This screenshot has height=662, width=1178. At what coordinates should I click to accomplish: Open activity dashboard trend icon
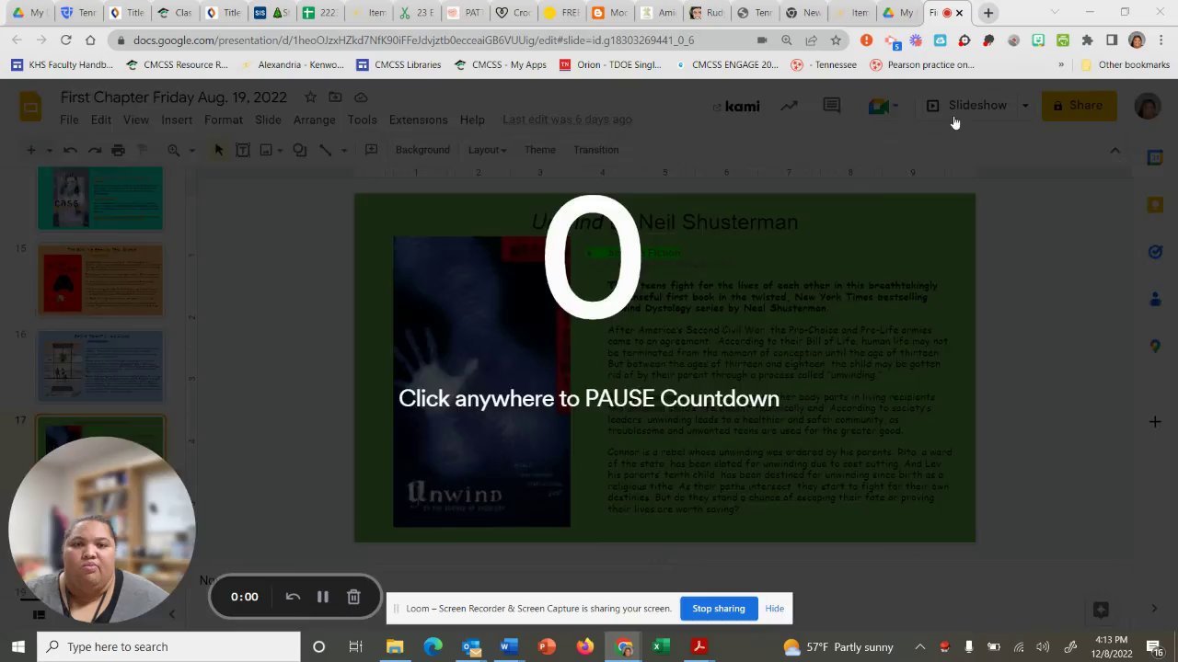point(789,106)
